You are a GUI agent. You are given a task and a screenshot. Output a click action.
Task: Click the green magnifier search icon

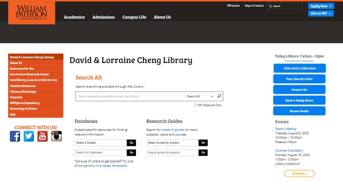coord(219,96)
